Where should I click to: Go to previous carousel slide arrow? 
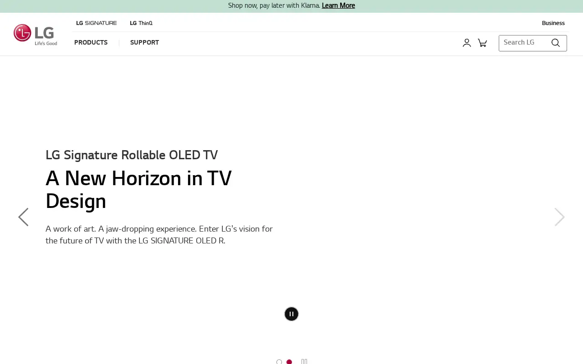[23, 217]
